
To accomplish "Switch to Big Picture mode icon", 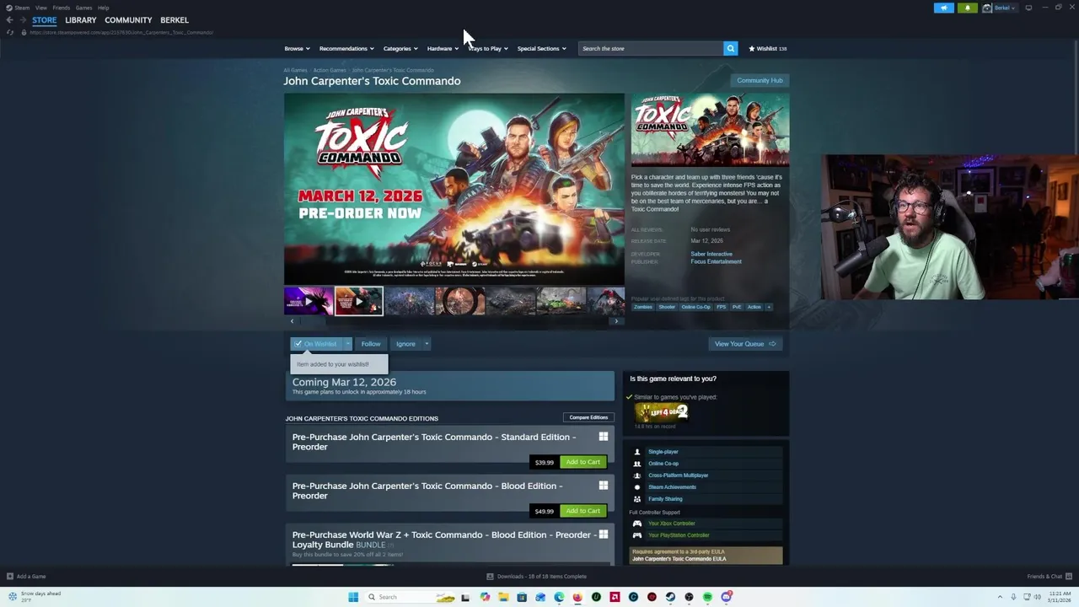I will click(1028, 8).
